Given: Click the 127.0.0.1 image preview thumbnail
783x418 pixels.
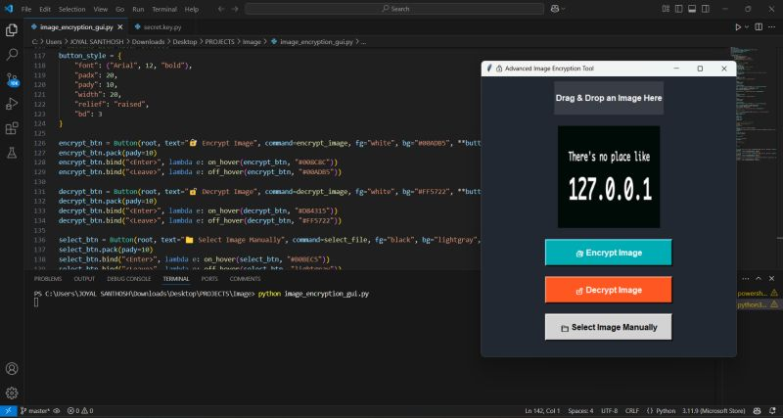Looking at the screenshot, I should click(609, 177).
